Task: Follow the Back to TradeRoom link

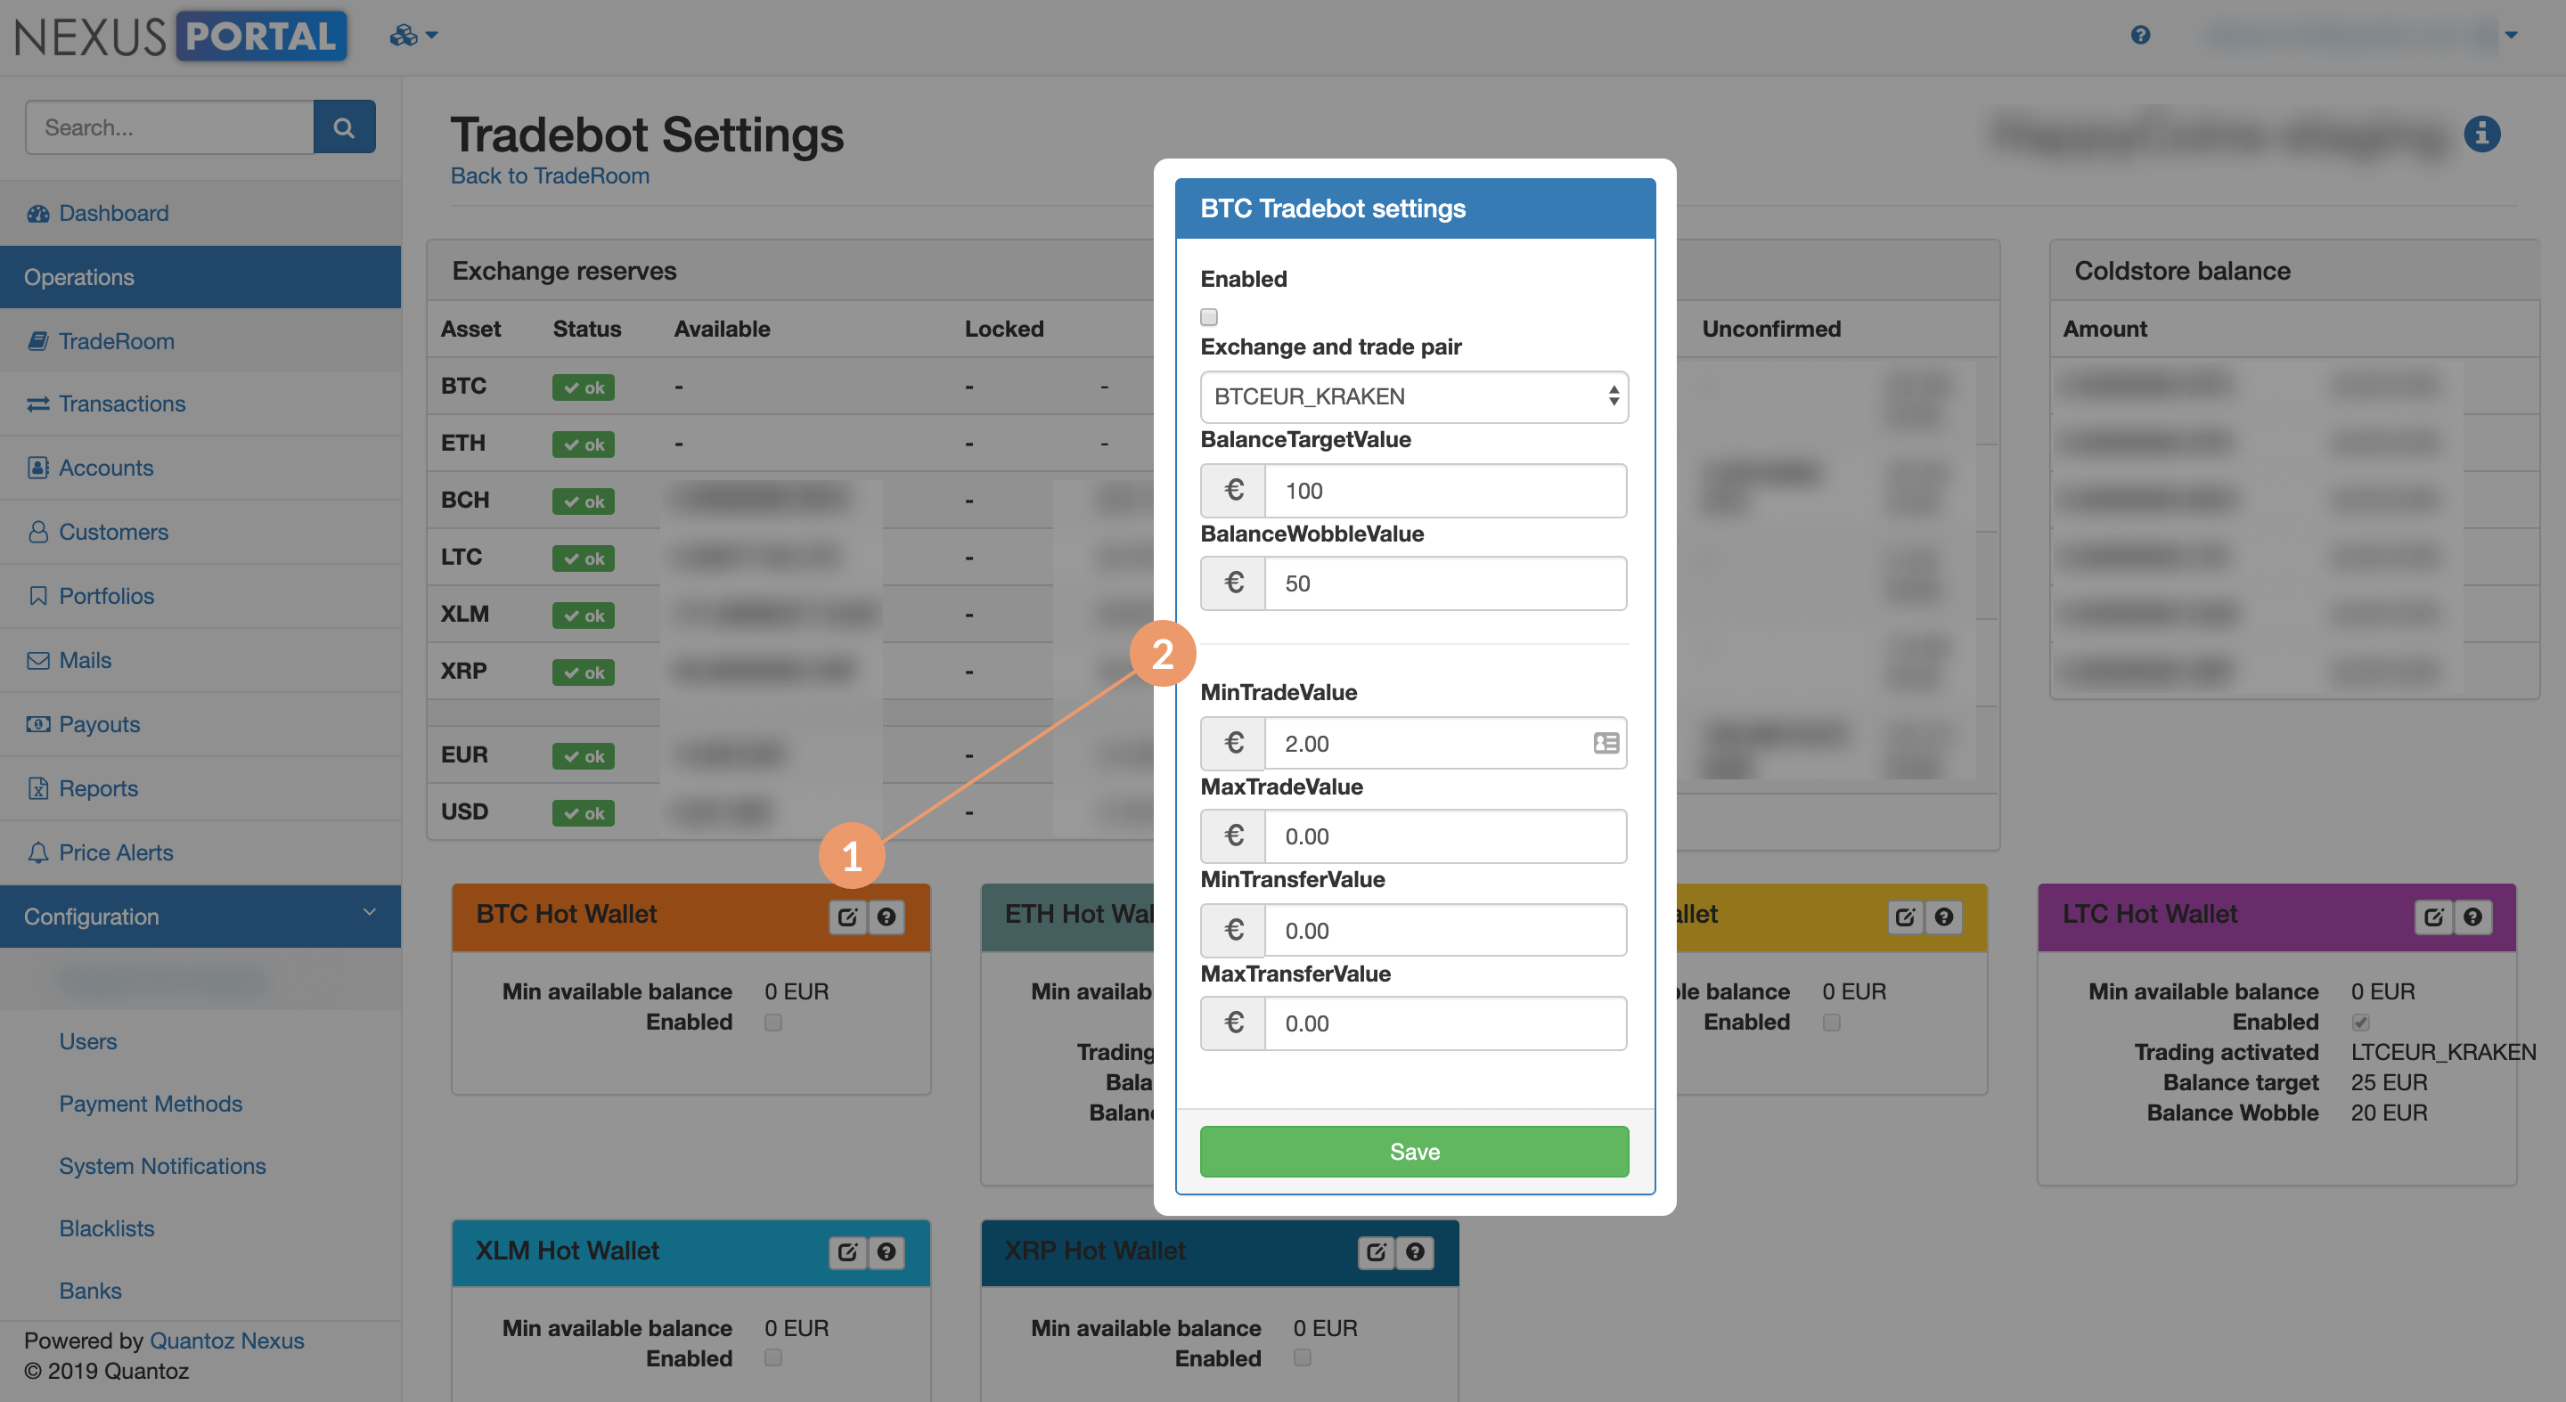Action: [x=550, y=175]
